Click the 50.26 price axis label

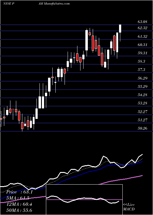point(142,128)
